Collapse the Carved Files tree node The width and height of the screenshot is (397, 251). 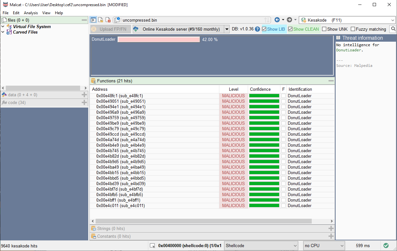[3, 32]
